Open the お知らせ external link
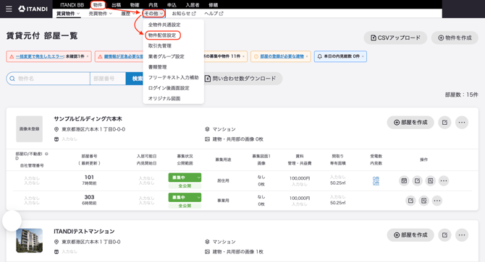The image size is (485, 262). (x=184, y=14)
